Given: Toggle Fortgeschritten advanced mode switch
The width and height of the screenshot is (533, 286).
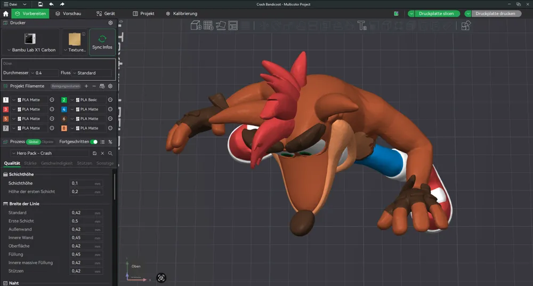Looking at the screenshot, I should point(94,141).
